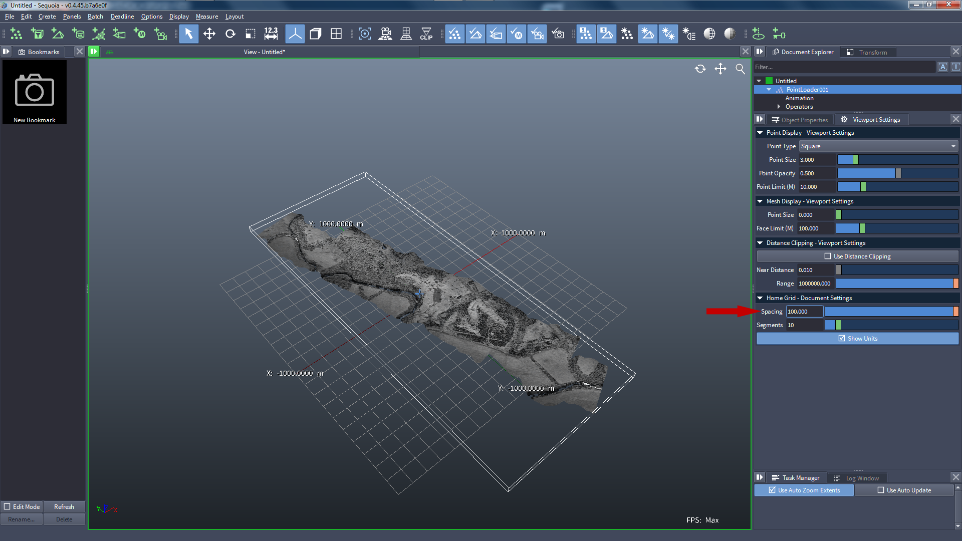Drag the Point Size slider value

[x=856, y=159]
